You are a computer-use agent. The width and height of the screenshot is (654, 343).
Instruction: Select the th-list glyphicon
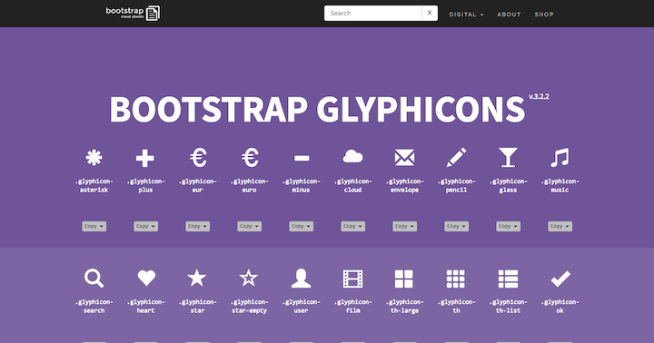click(508, 279)
